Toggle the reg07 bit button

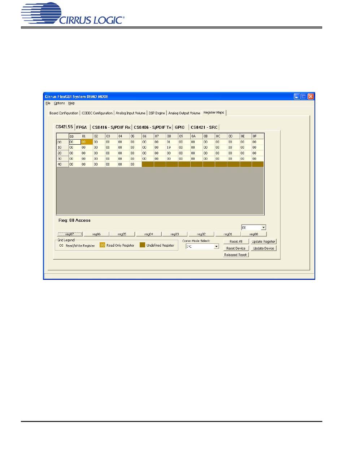click(70, 234)
